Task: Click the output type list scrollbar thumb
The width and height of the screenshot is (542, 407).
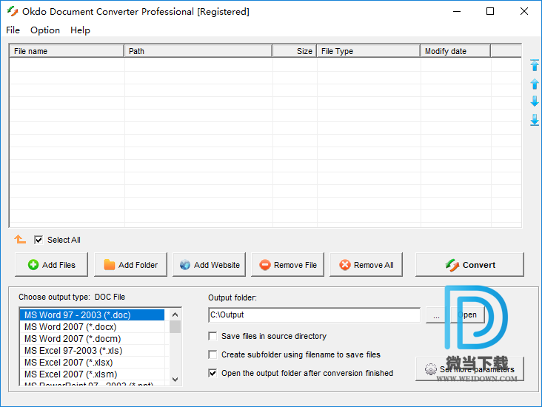Action: click(175, 327)
